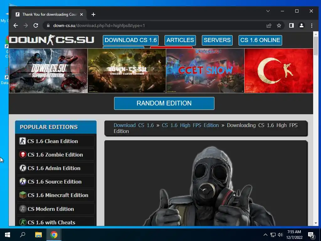The width and height of the screenshot is (321, 241).
Task: Open the Turkish flag edition banner
Action: [x=279, y=71]
